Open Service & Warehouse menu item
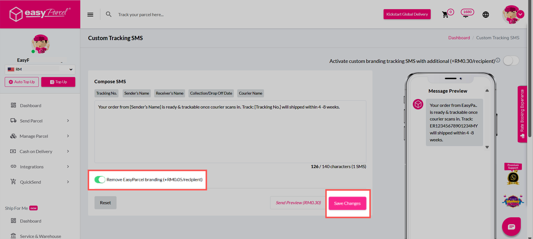This screenshot has height=239, width=533. 40,236
